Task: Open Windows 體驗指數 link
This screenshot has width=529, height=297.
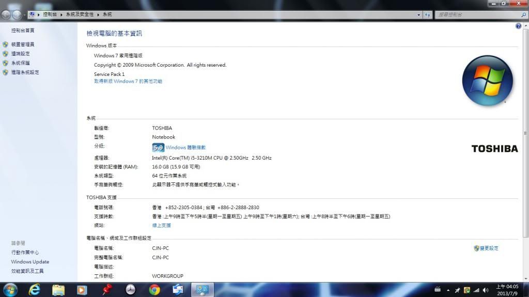Action: (x=185, y=148)
